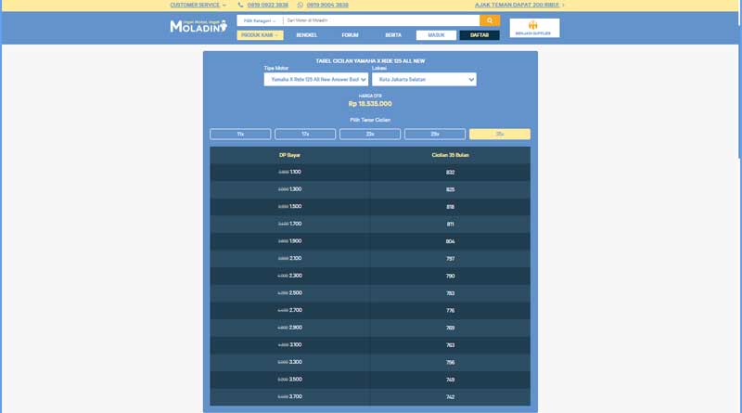This screenshot has height=413, width=742.
Task: Click the Masuk button
Action: [x=436, y=35]
